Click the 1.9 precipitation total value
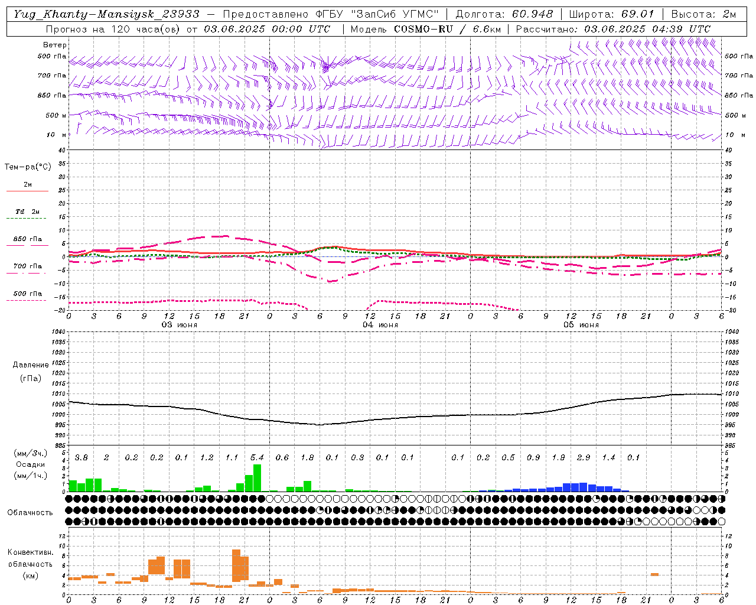Viewport: 756px width, 605px height. 558,458
